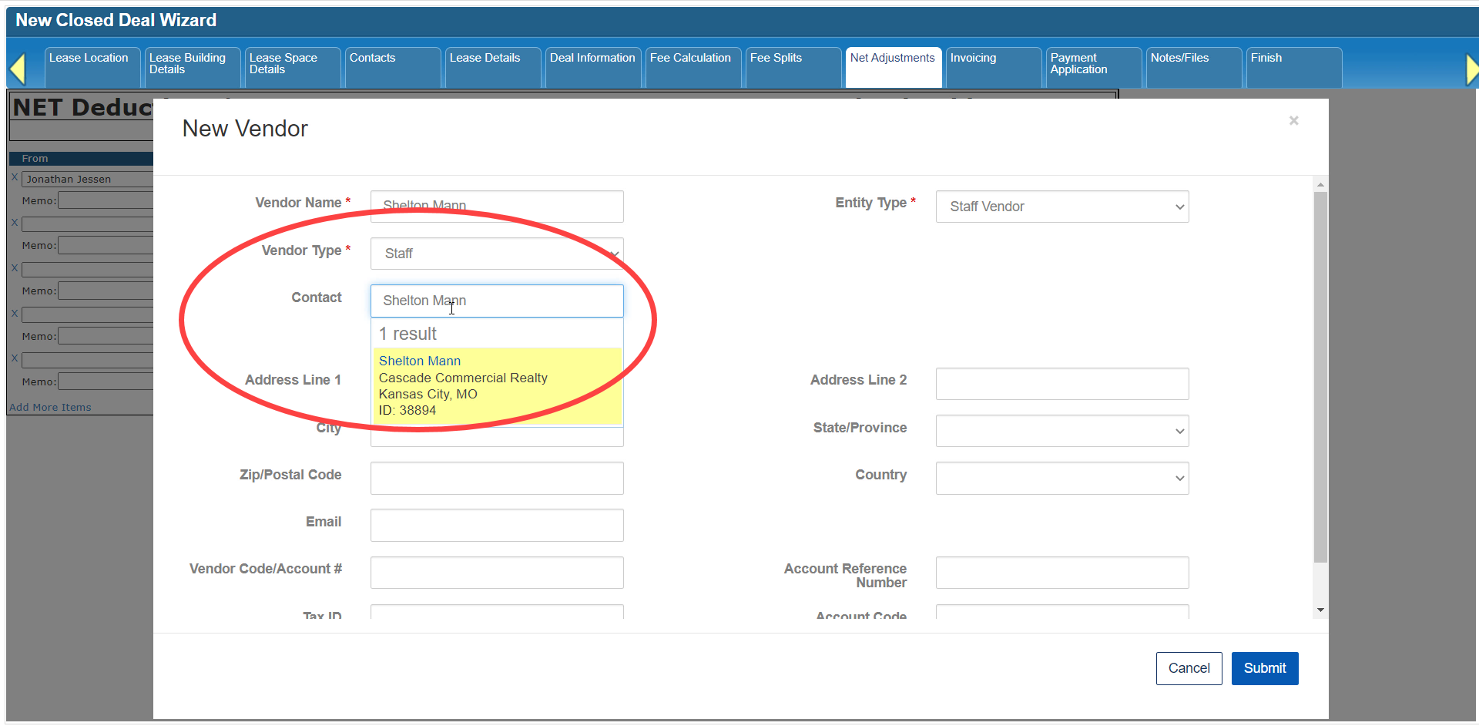Screen dimensions: 1479x726
Task: Cancel the New Vendor dialog
Action: tap(1188, 668)
